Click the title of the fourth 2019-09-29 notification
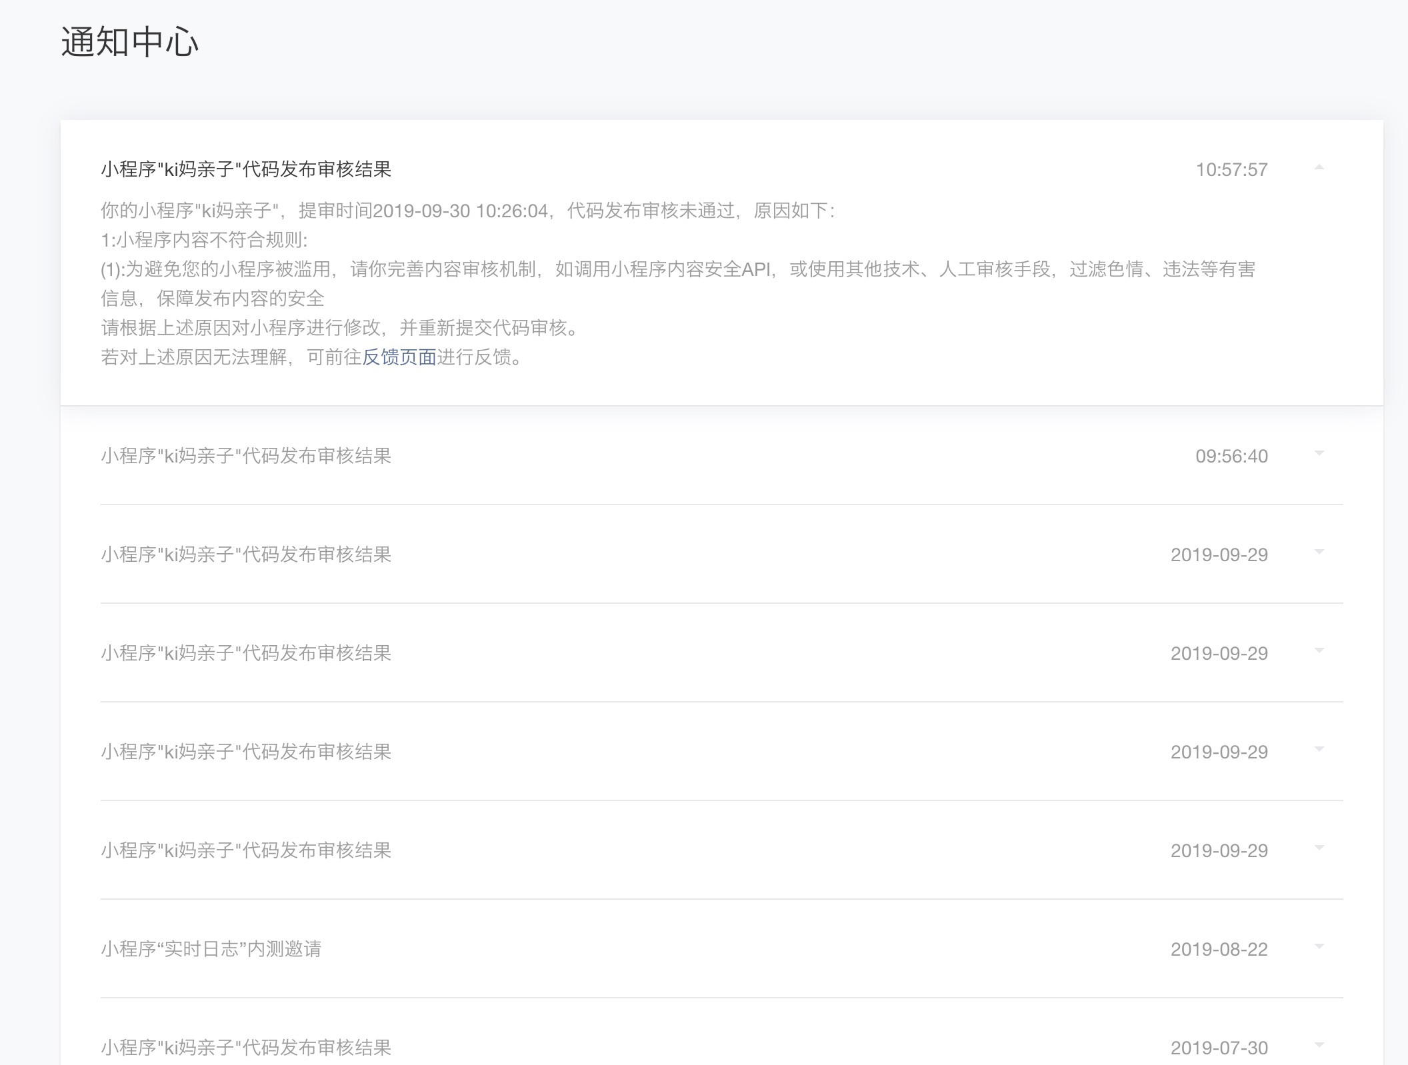1408x1065 pixels. 246,850
